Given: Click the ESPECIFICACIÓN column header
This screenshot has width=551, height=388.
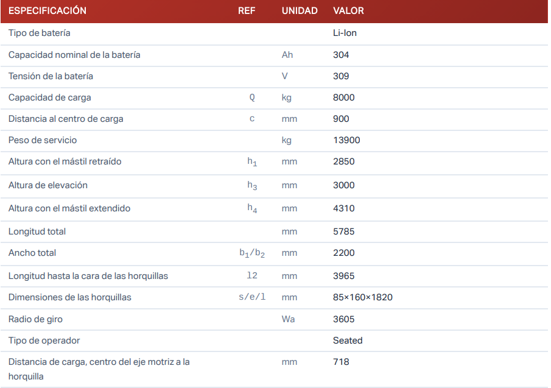Looking at the screenshot, I should [47, 11].
